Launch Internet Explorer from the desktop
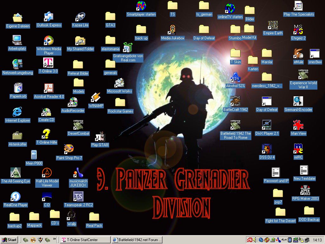 17,112
